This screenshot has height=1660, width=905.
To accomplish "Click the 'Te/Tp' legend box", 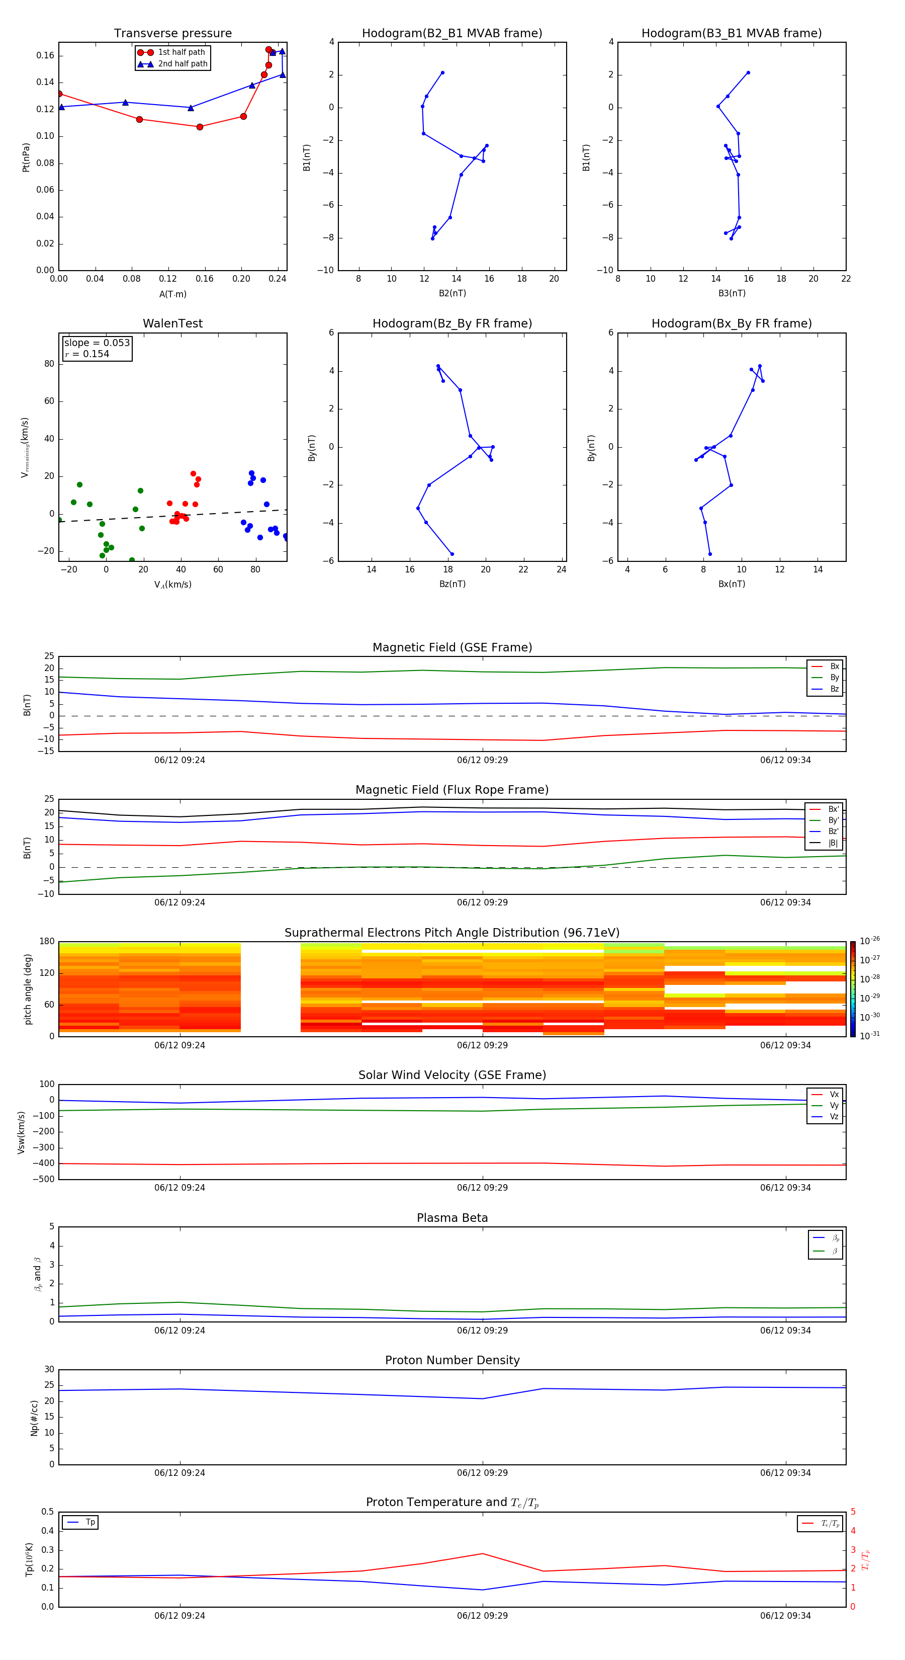I will coord(821,1523).
